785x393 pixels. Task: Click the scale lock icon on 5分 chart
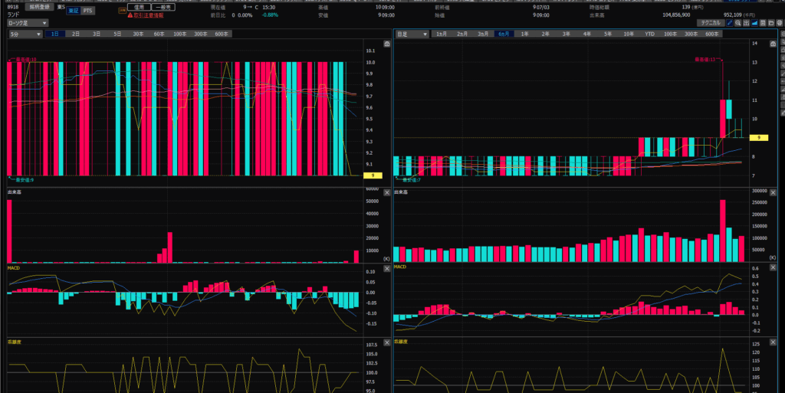[x=387, y=44]
